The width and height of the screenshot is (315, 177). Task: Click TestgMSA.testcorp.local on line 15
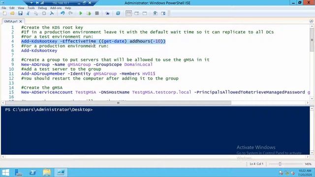[161, 92]
